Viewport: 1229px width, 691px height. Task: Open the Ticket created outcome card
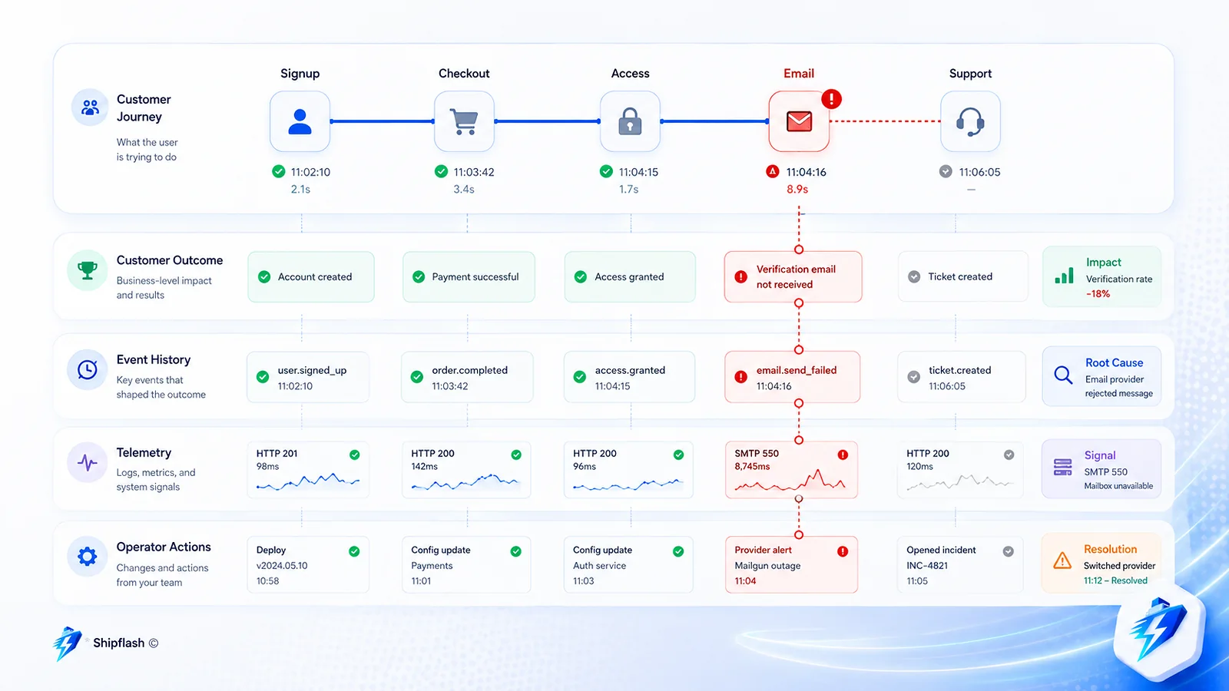click(x=963, y=276)
